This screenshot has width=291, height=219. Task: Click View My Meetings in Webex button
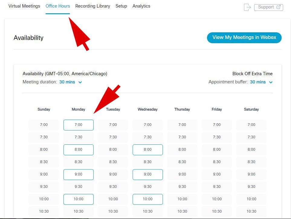pos(244,37)
